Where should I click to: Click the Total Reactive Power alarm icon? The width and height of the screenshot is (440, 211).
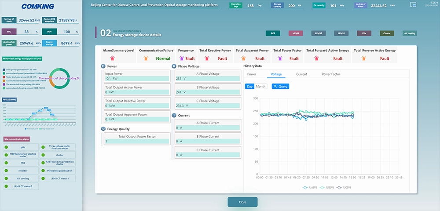tap(207, 58)
